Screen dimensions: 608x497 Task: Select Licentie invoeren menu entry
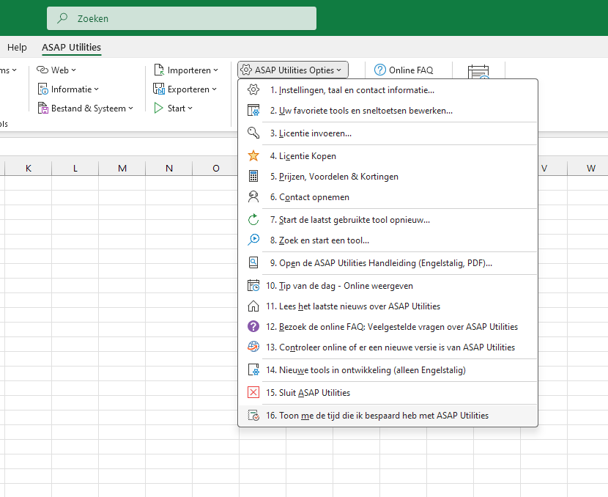[388, 133]
